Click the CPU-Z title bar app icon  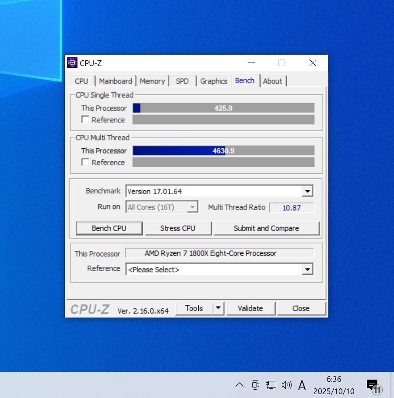pos(72,63)
